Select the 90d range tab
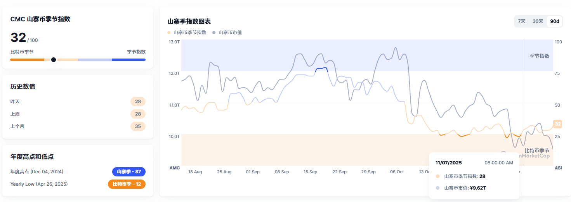Screen dimensions: 571x202 tap(555, 21)
